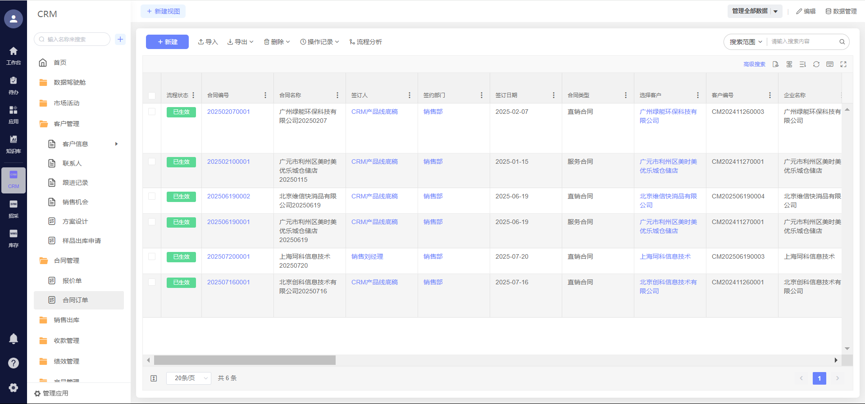
Task: Open the notification bell icon
Action: (x=14, y=338)
